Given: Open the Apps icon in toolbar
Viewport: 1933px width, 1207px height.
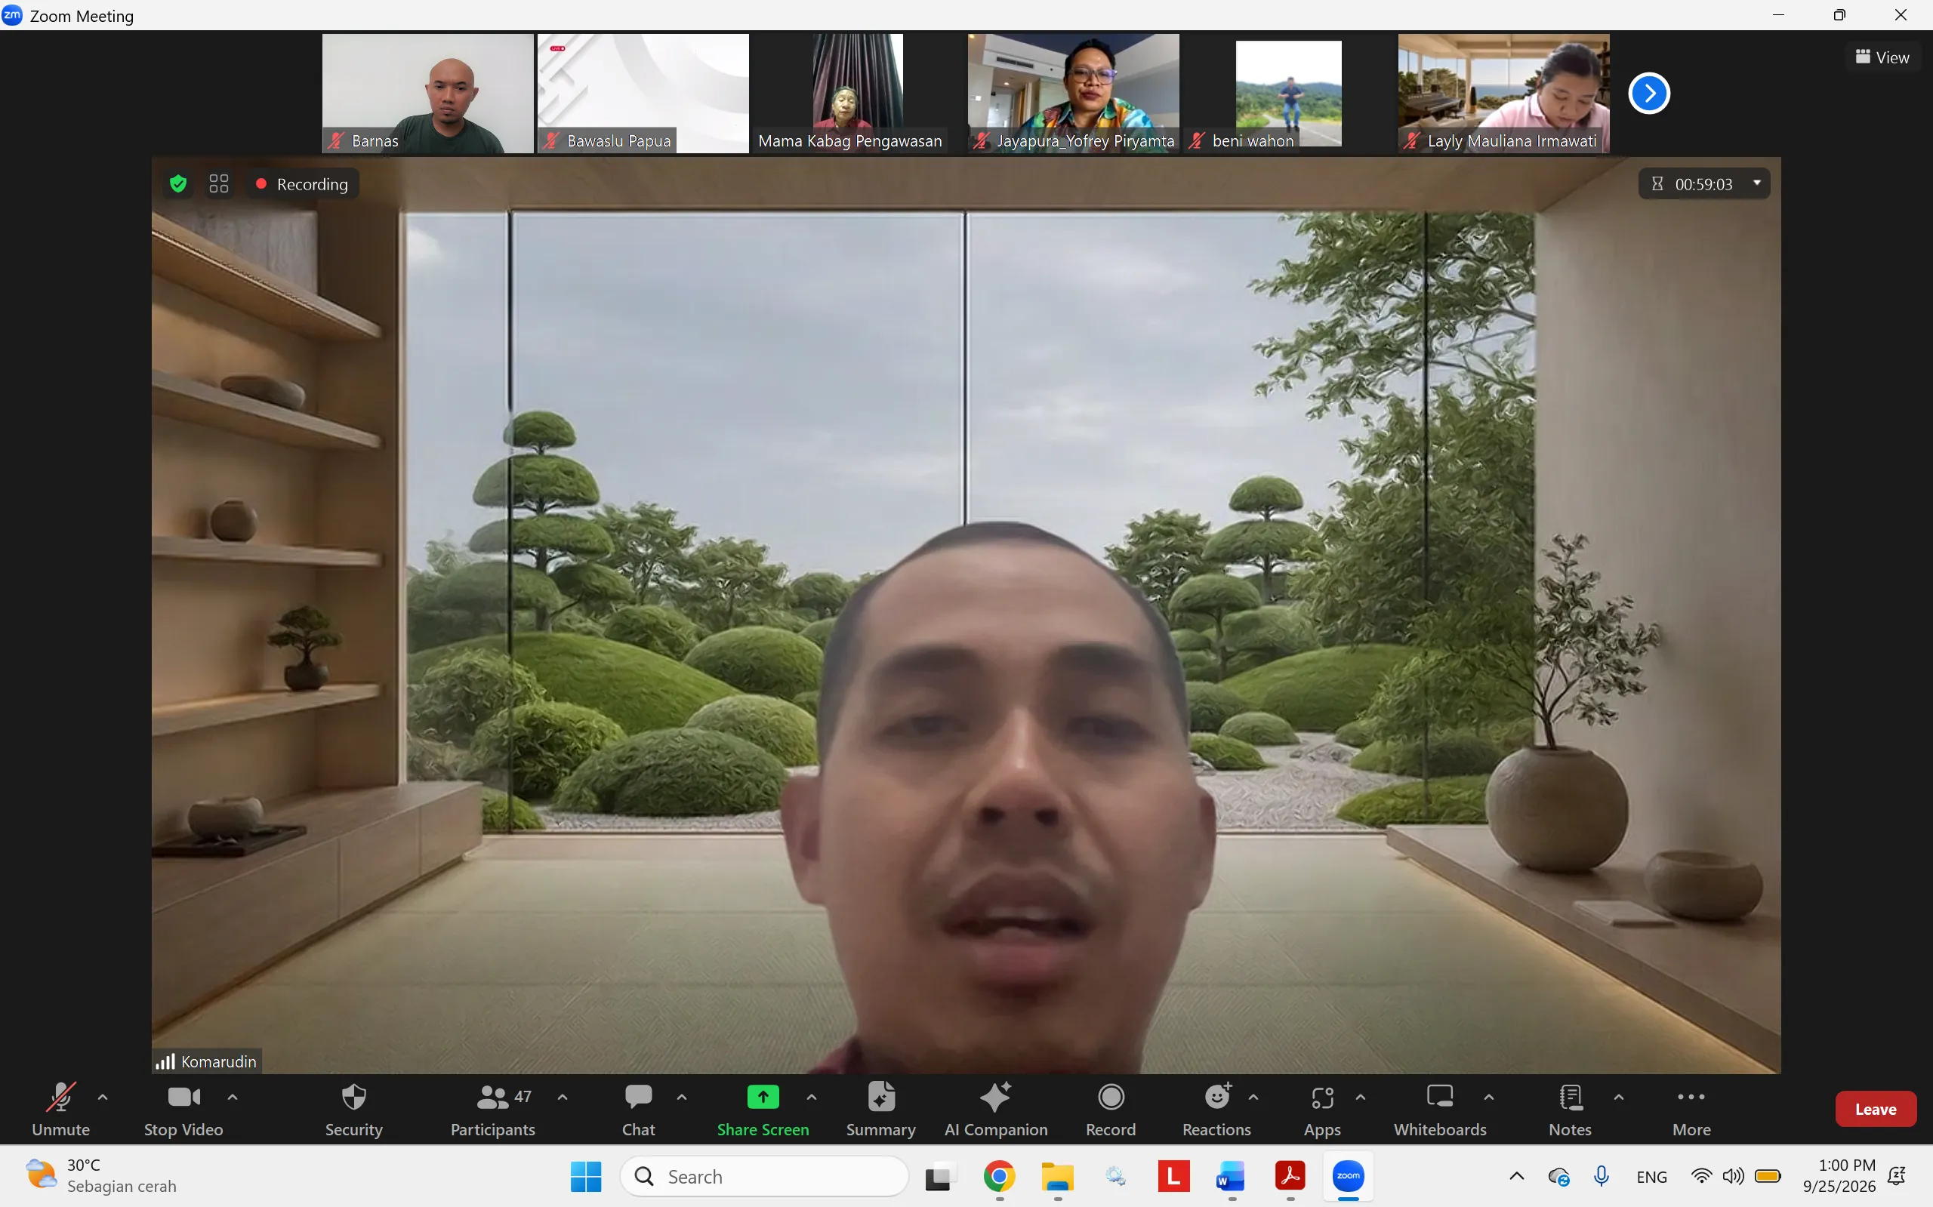Looking at the screenshot, I should click(1322, 1109).
